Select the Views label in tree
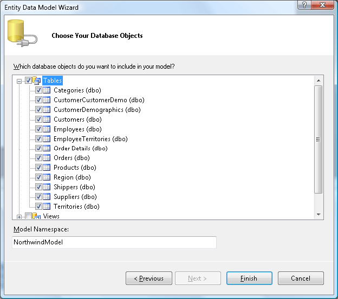This screenshot has height=299, width=338. click(x=51, y=216)
